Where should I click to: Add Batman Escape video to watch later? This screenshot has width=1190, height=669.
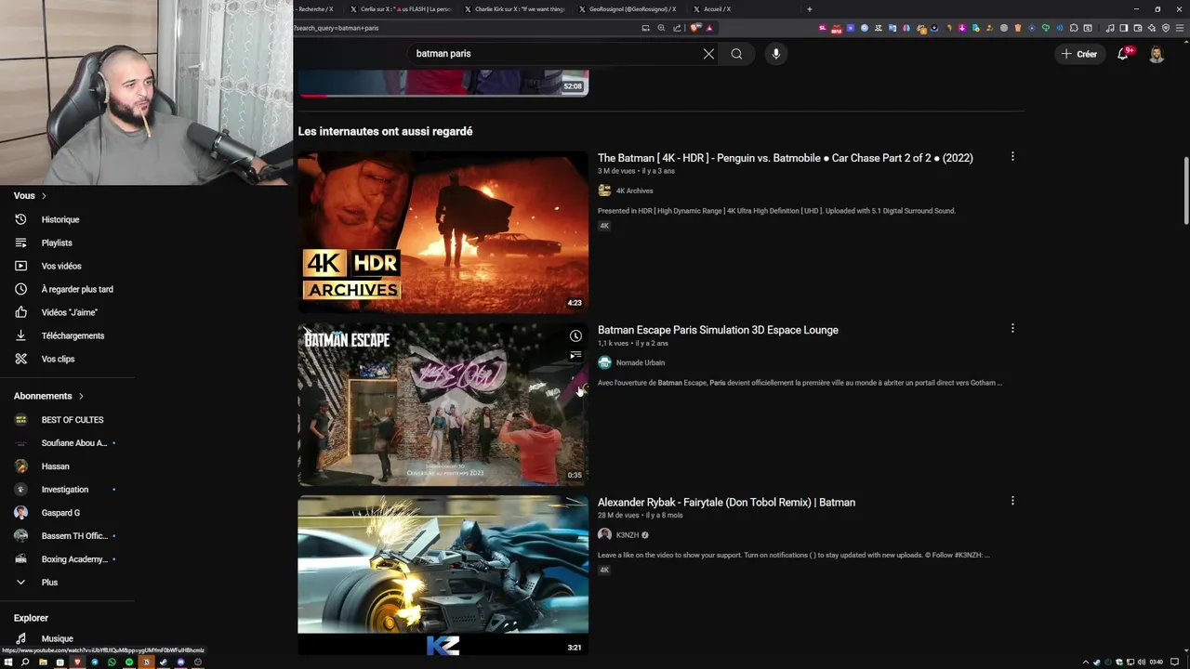pos(575,336)
